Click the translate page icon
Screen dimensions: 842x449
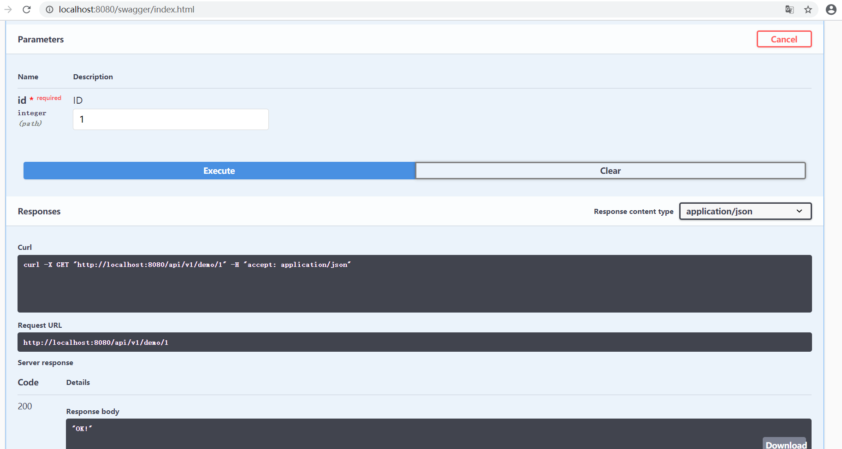click(789, 9)
